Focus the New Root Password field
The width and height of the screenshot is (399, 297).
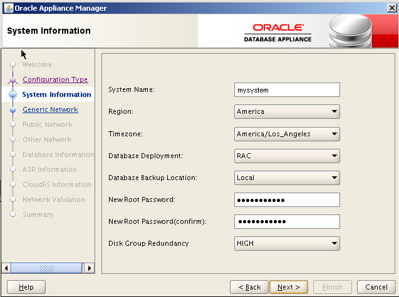pyautogui.click(x=287, y=199)
